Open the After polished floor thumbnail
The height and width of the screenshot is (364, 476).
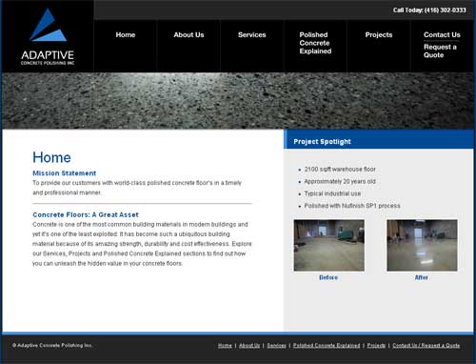coord(422,245)
